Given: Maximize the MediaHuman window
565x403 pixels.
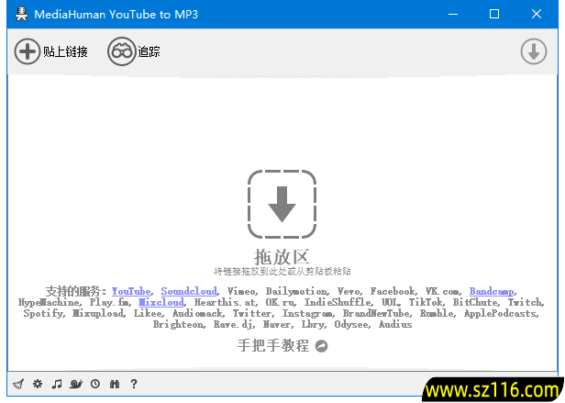Looking at the screenshot, I should point(494,15).
